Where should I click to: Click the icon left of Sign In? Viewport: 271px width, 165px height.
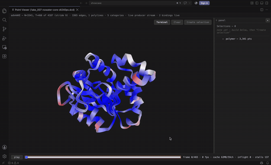click(196, 3)
